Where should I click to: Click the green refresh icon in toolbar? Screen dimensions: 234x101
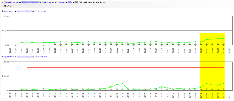click(2, 6)
